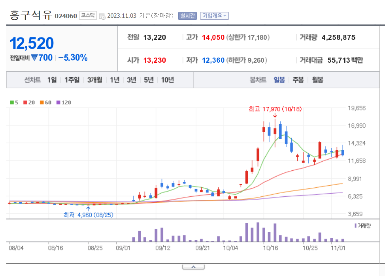
Task: Click the calendar icon beside the date
Action: coord(102,16)
